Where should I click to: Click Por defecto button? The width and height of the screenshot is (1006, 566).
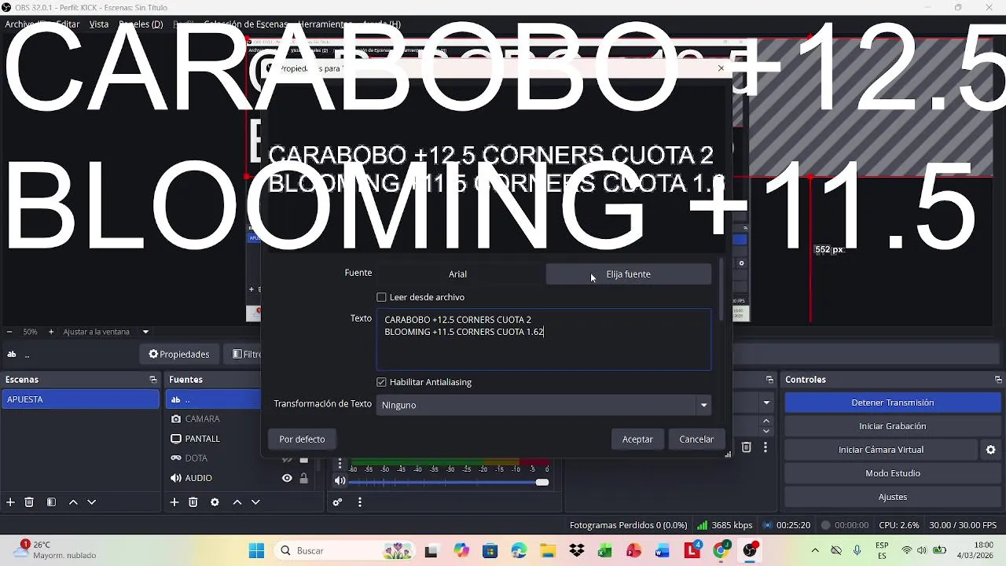302,439
